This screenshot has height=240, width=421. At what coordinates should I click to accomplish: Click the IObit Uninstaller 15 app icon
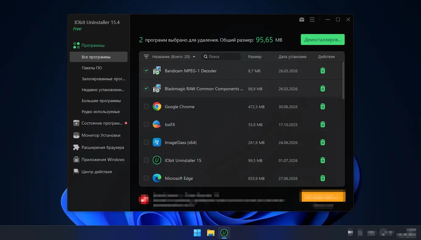click(x=157, y=160)
